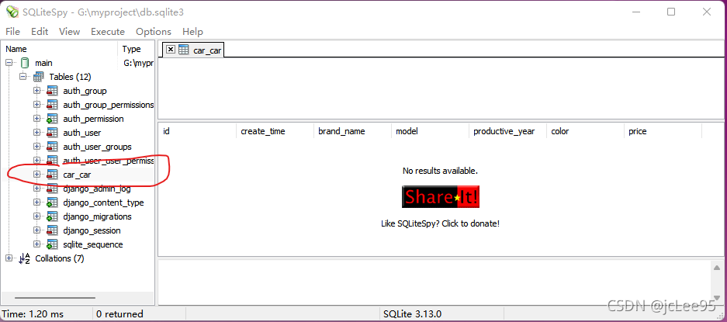Select the car_car tree item
The image size is (727, 322).
click(x=77, y=175)
